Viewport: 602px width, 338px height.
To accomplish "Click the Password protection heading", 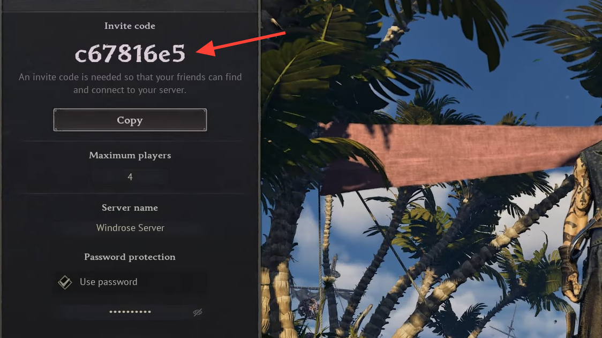I will (130, 257).
